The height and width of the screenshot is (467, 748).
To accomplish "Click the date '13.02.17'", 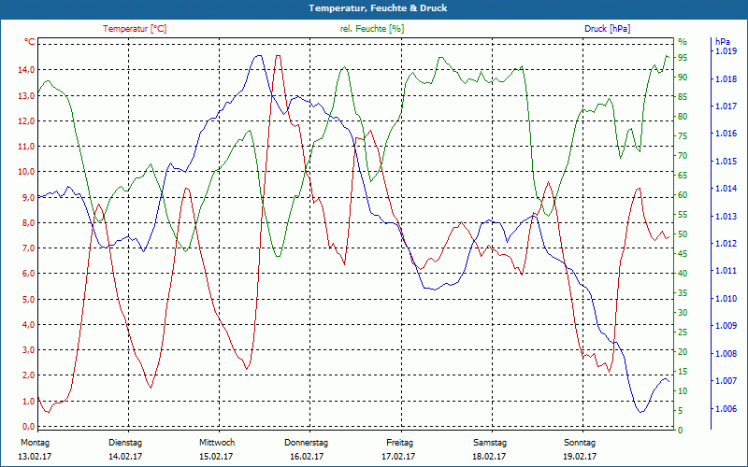I will point(35,456).
